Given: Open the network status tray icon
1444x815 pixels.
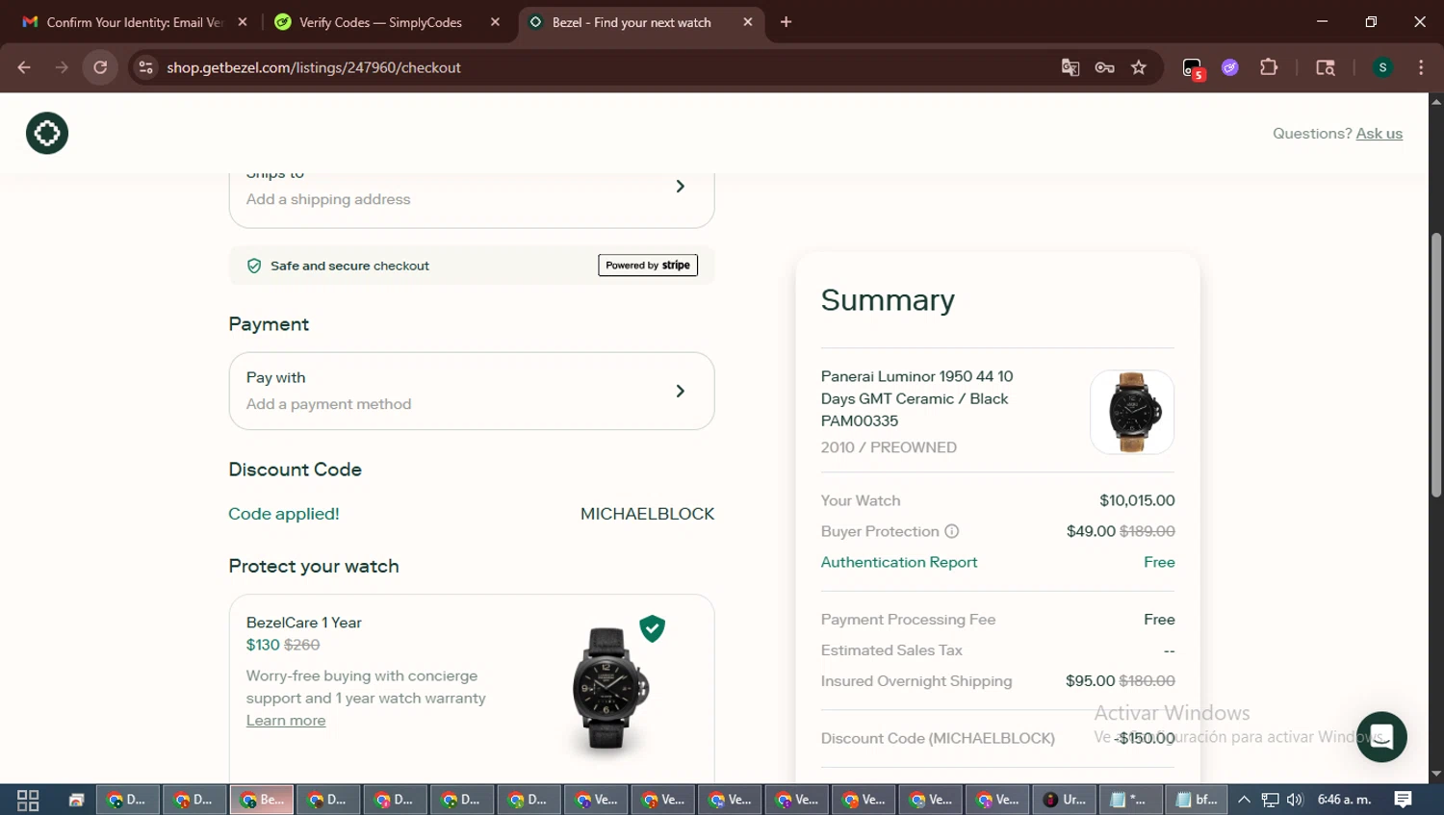Looking at the screenshot, I should point(1270,800).
